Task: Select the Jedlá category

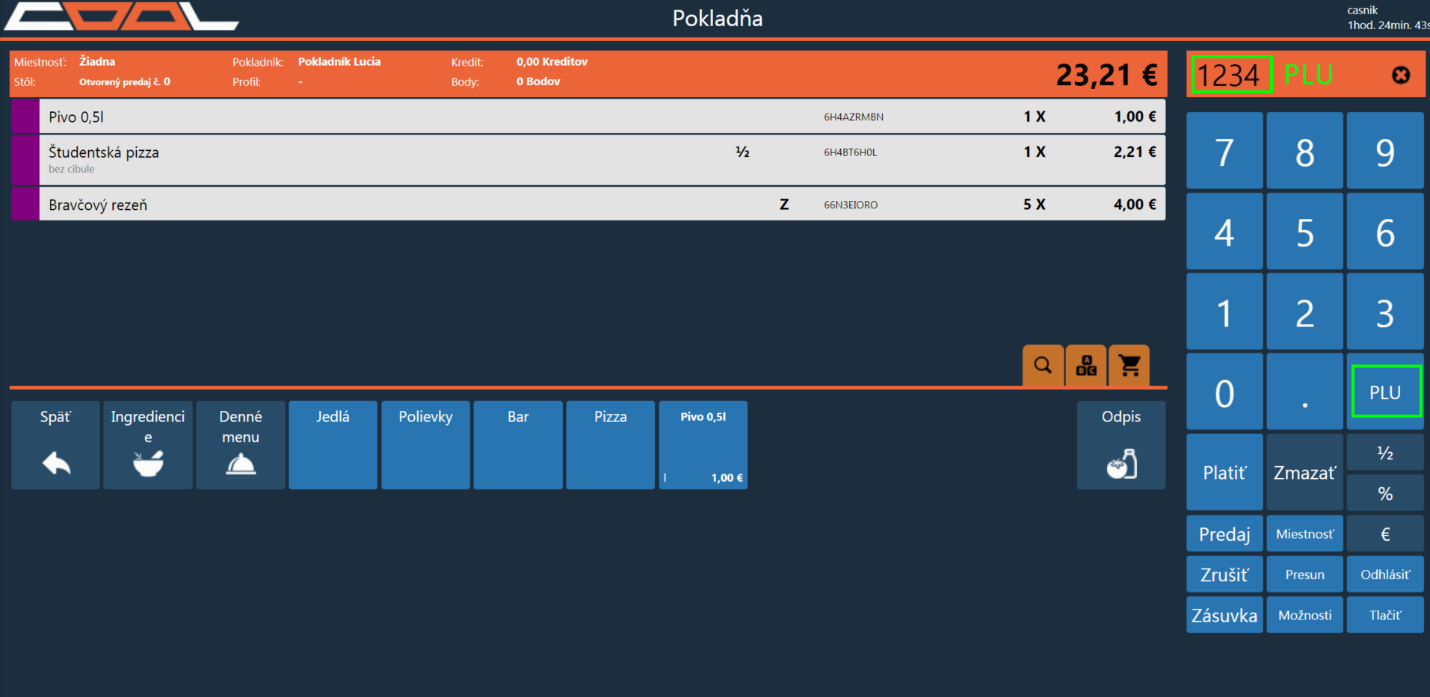Action: (x=333, y=445)
